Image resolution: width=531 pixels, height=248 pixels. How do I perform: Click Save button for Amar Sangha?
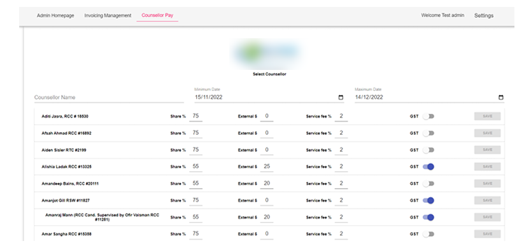(x=487, y=234)
